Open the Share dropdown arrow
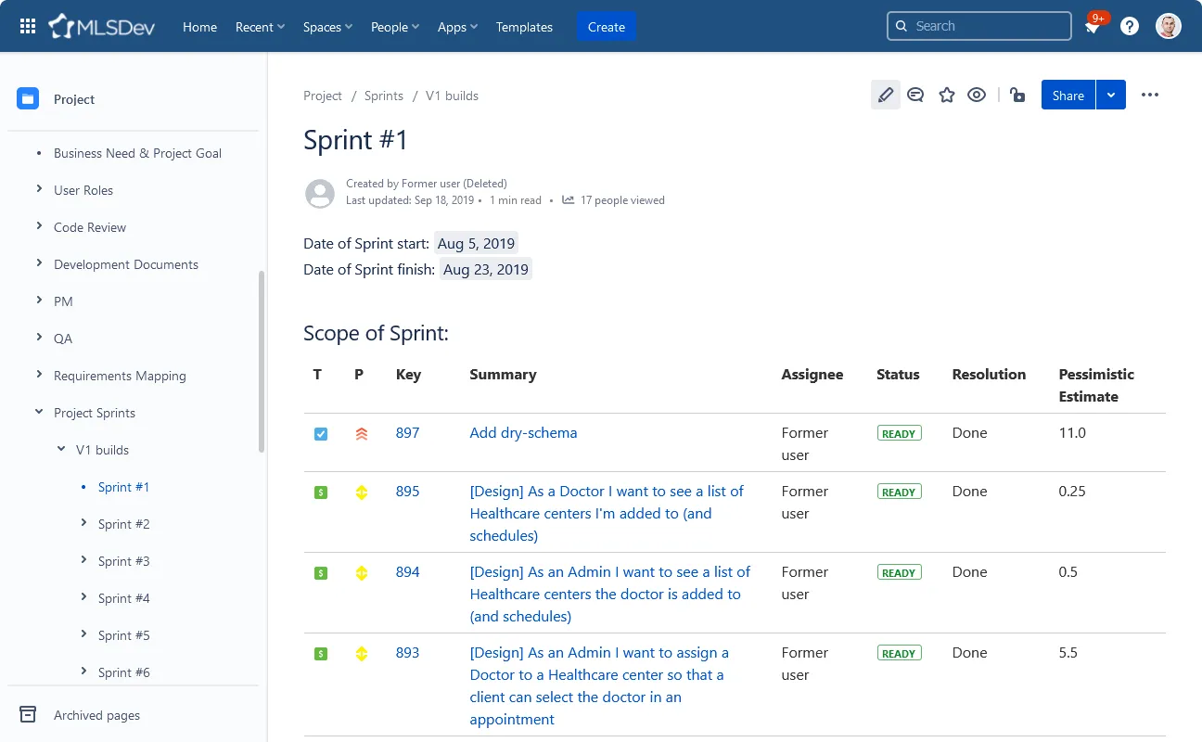The width and height of the screenshot is (1202, 742). tap(1111, 95)
